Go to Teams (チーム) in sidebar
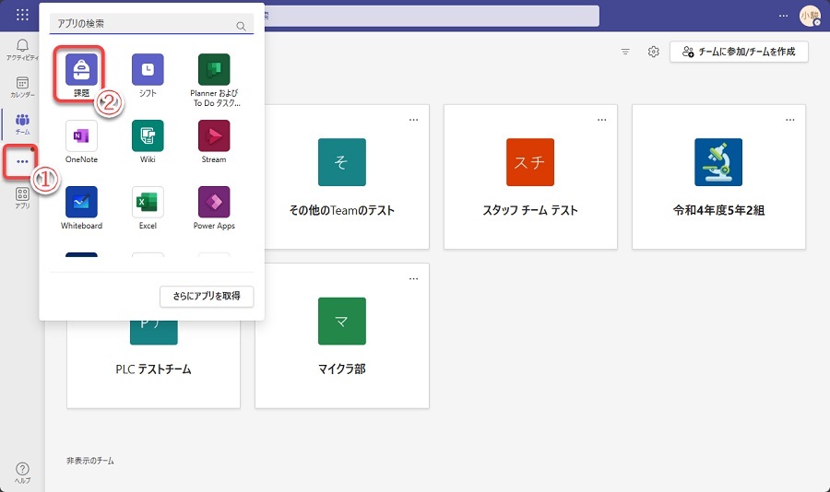Image resolution: width=830 pixels, height=492 pixels. point(22,123)
